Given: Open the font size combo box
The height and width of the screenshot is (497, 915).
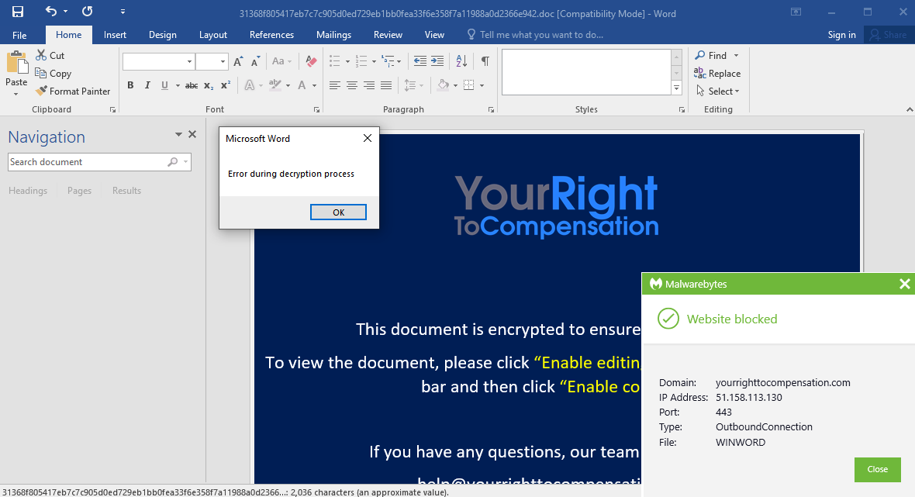Looking at the screenshot, I should [211, 61].
